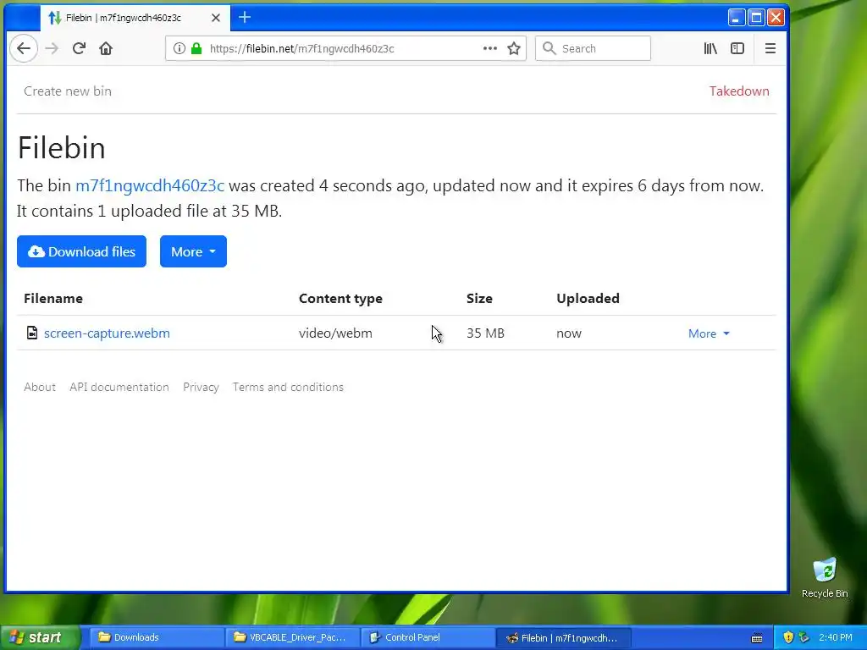Maximize the Firefox window
Image resolution: width=867 pixels, height=650 pixels.
point(756,18)
